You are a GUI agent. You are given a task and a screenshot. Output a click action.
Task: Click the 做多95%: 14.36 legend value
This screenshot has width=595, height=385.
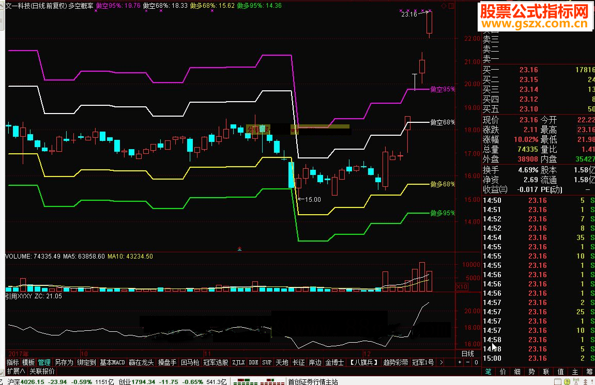click(259, 6)
